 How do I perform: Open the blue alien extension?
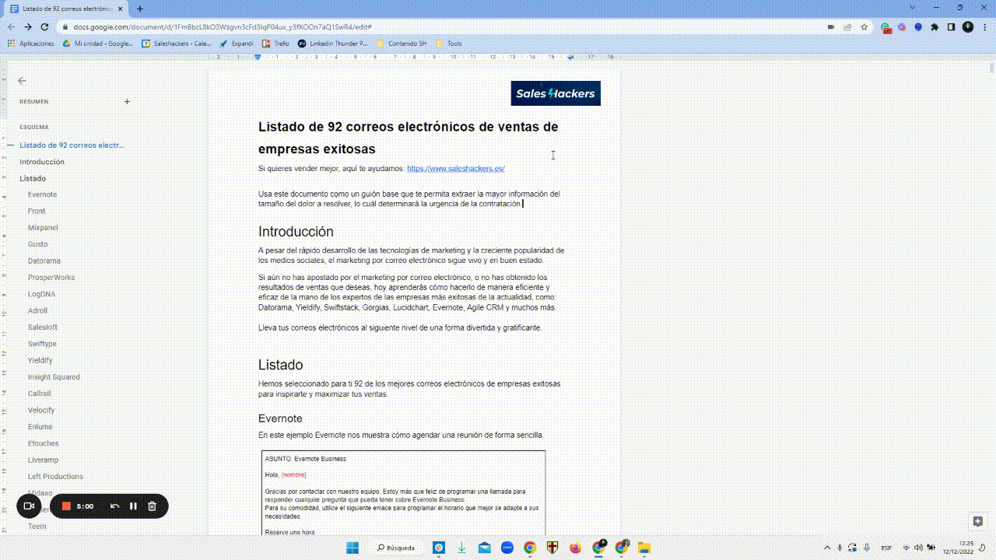tap(918, 26)
